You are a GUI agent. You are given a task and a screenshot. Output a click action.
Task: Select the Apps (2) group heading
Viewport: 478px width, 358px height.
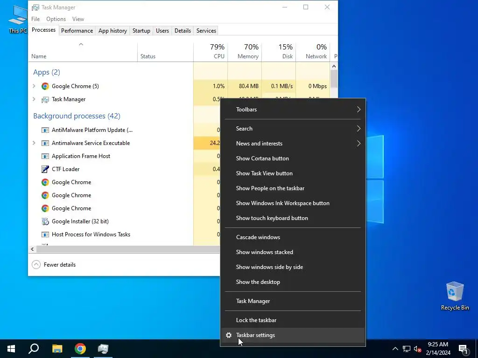(x=47, y=72)
